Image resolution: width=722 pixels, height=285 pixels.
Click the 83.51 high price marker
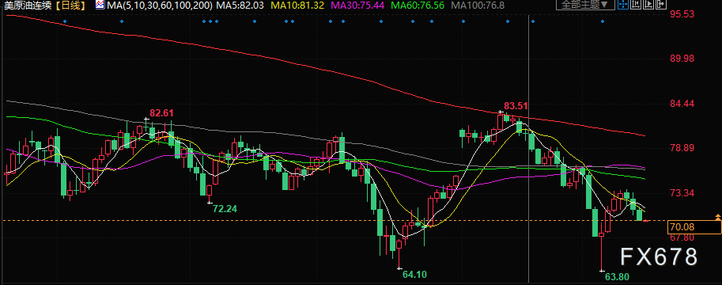515,105
